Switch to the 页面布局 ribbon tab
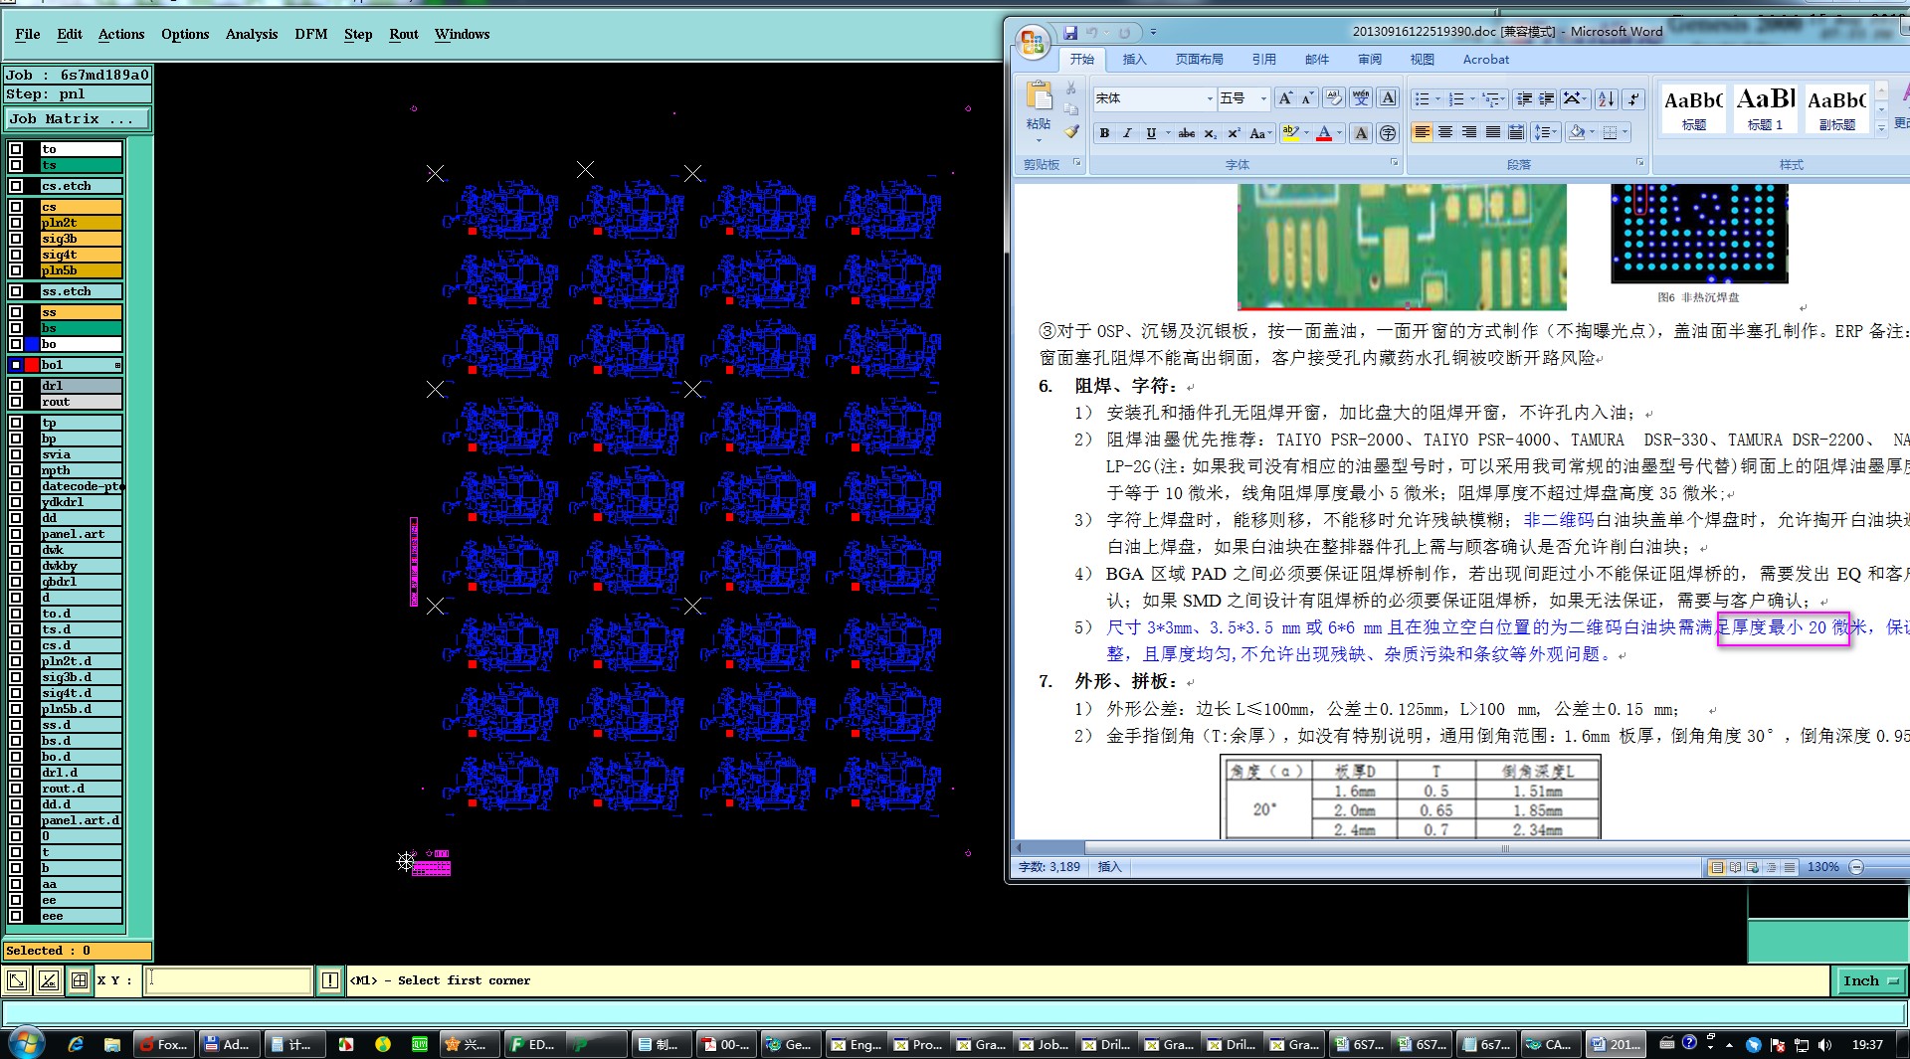Image resolution: width=1910 pixels, height=1059 pixels. pyautogui.click(x=1200, y=60)
